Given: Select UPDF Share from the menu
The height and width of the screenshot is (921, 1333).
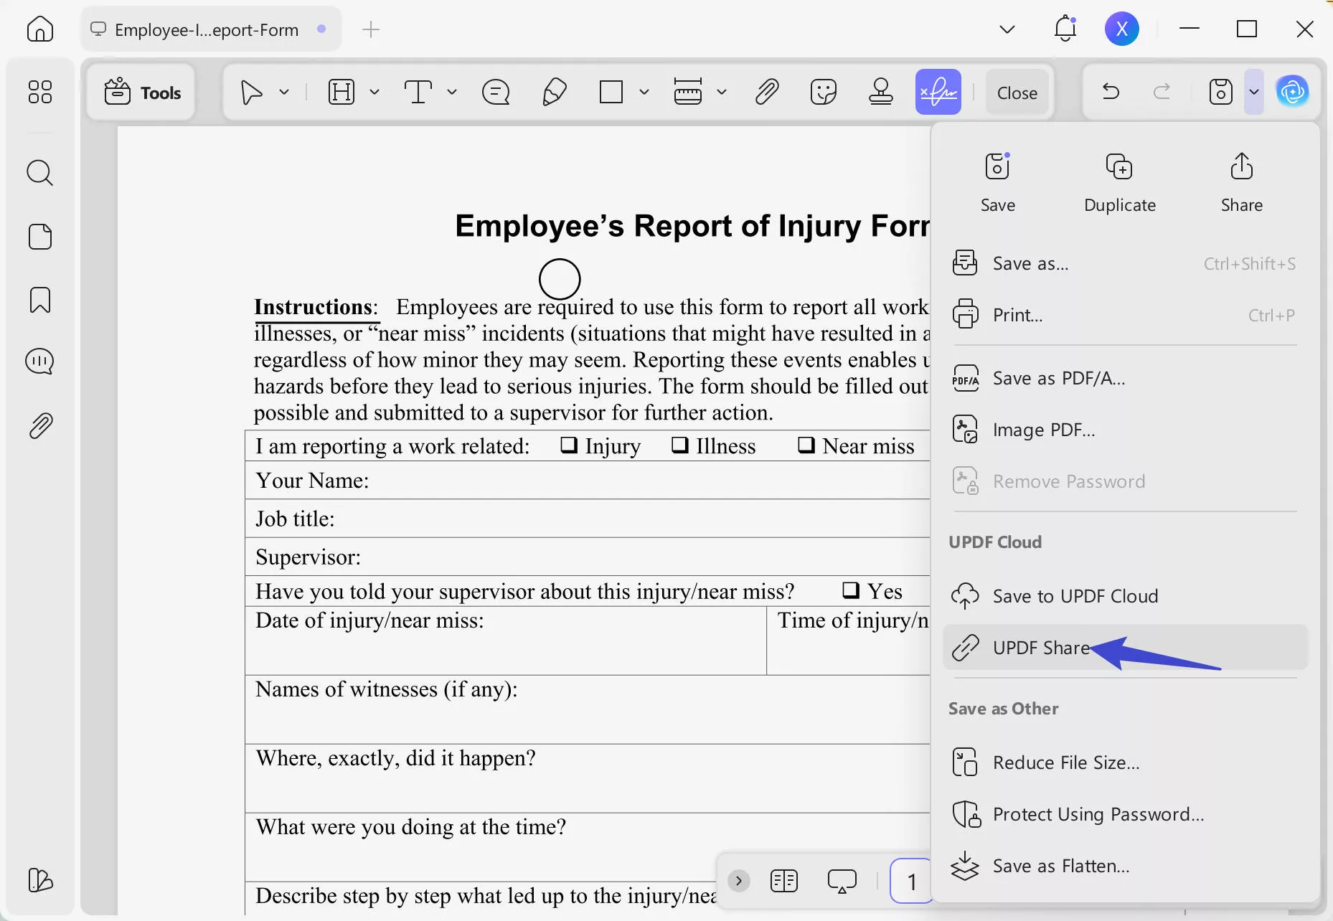Looking at the screenshot, I should pos(1040,647).
